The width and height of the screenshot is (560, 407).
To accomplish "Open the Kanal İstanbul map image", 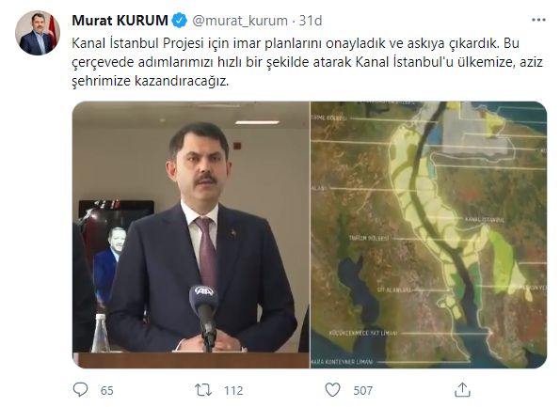I will tap(428, 235).
